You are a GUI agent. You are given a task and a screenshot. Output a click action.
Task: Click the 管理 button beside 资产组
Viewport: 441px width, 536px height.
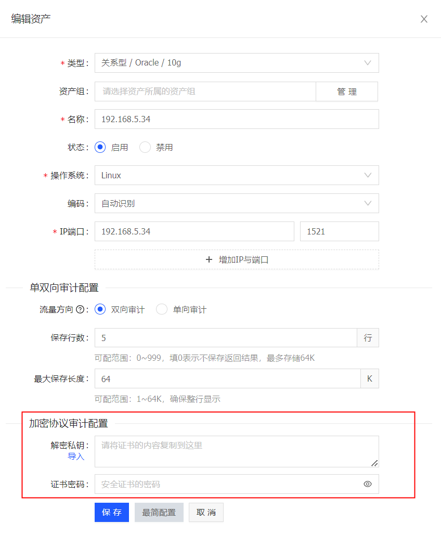click(347, 91)
